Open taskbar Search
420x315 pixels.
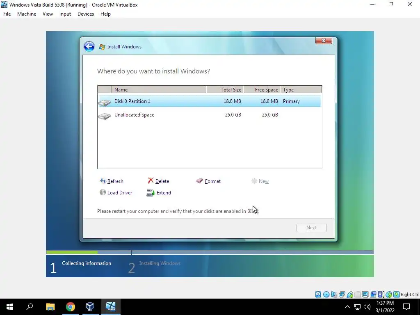click(x=30, y=307)
